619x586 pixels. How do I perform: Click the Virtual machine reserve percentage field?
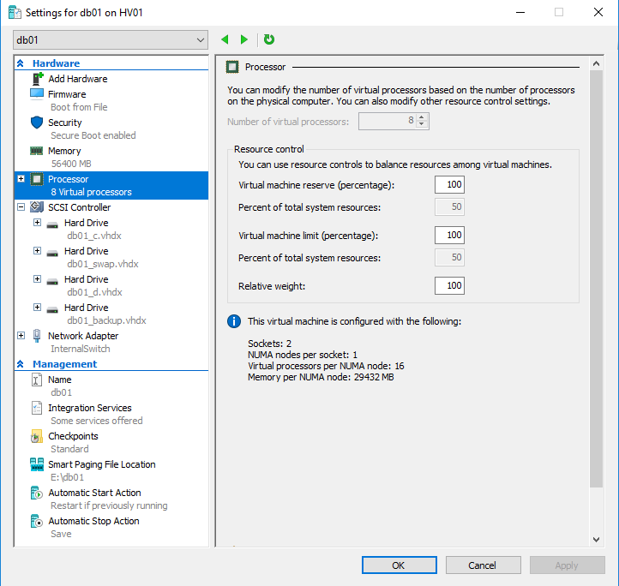tap(449, 185)
